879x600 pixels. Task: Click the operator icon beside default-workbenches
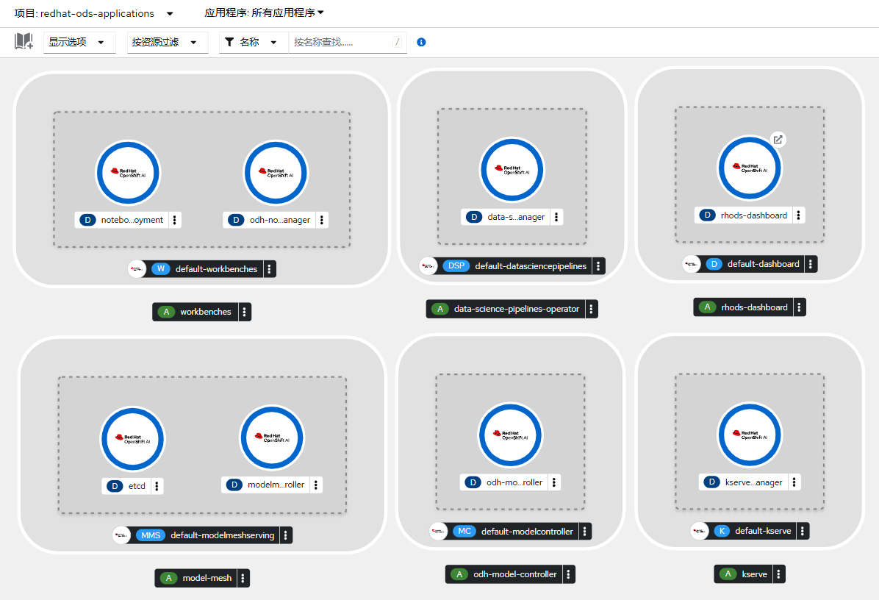coord(137,269)
